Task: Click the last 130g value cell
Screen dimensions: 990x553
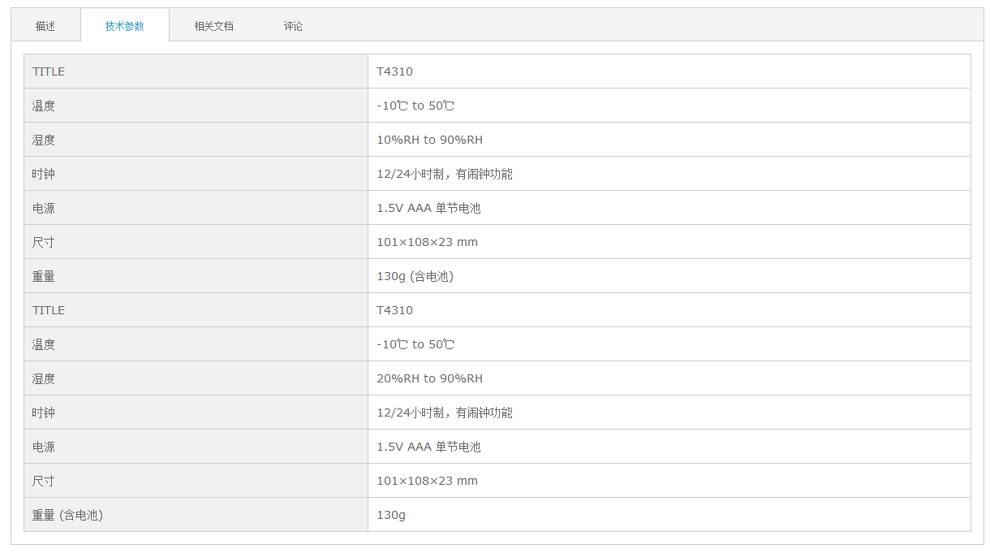Action: click(x=669, y=515)
